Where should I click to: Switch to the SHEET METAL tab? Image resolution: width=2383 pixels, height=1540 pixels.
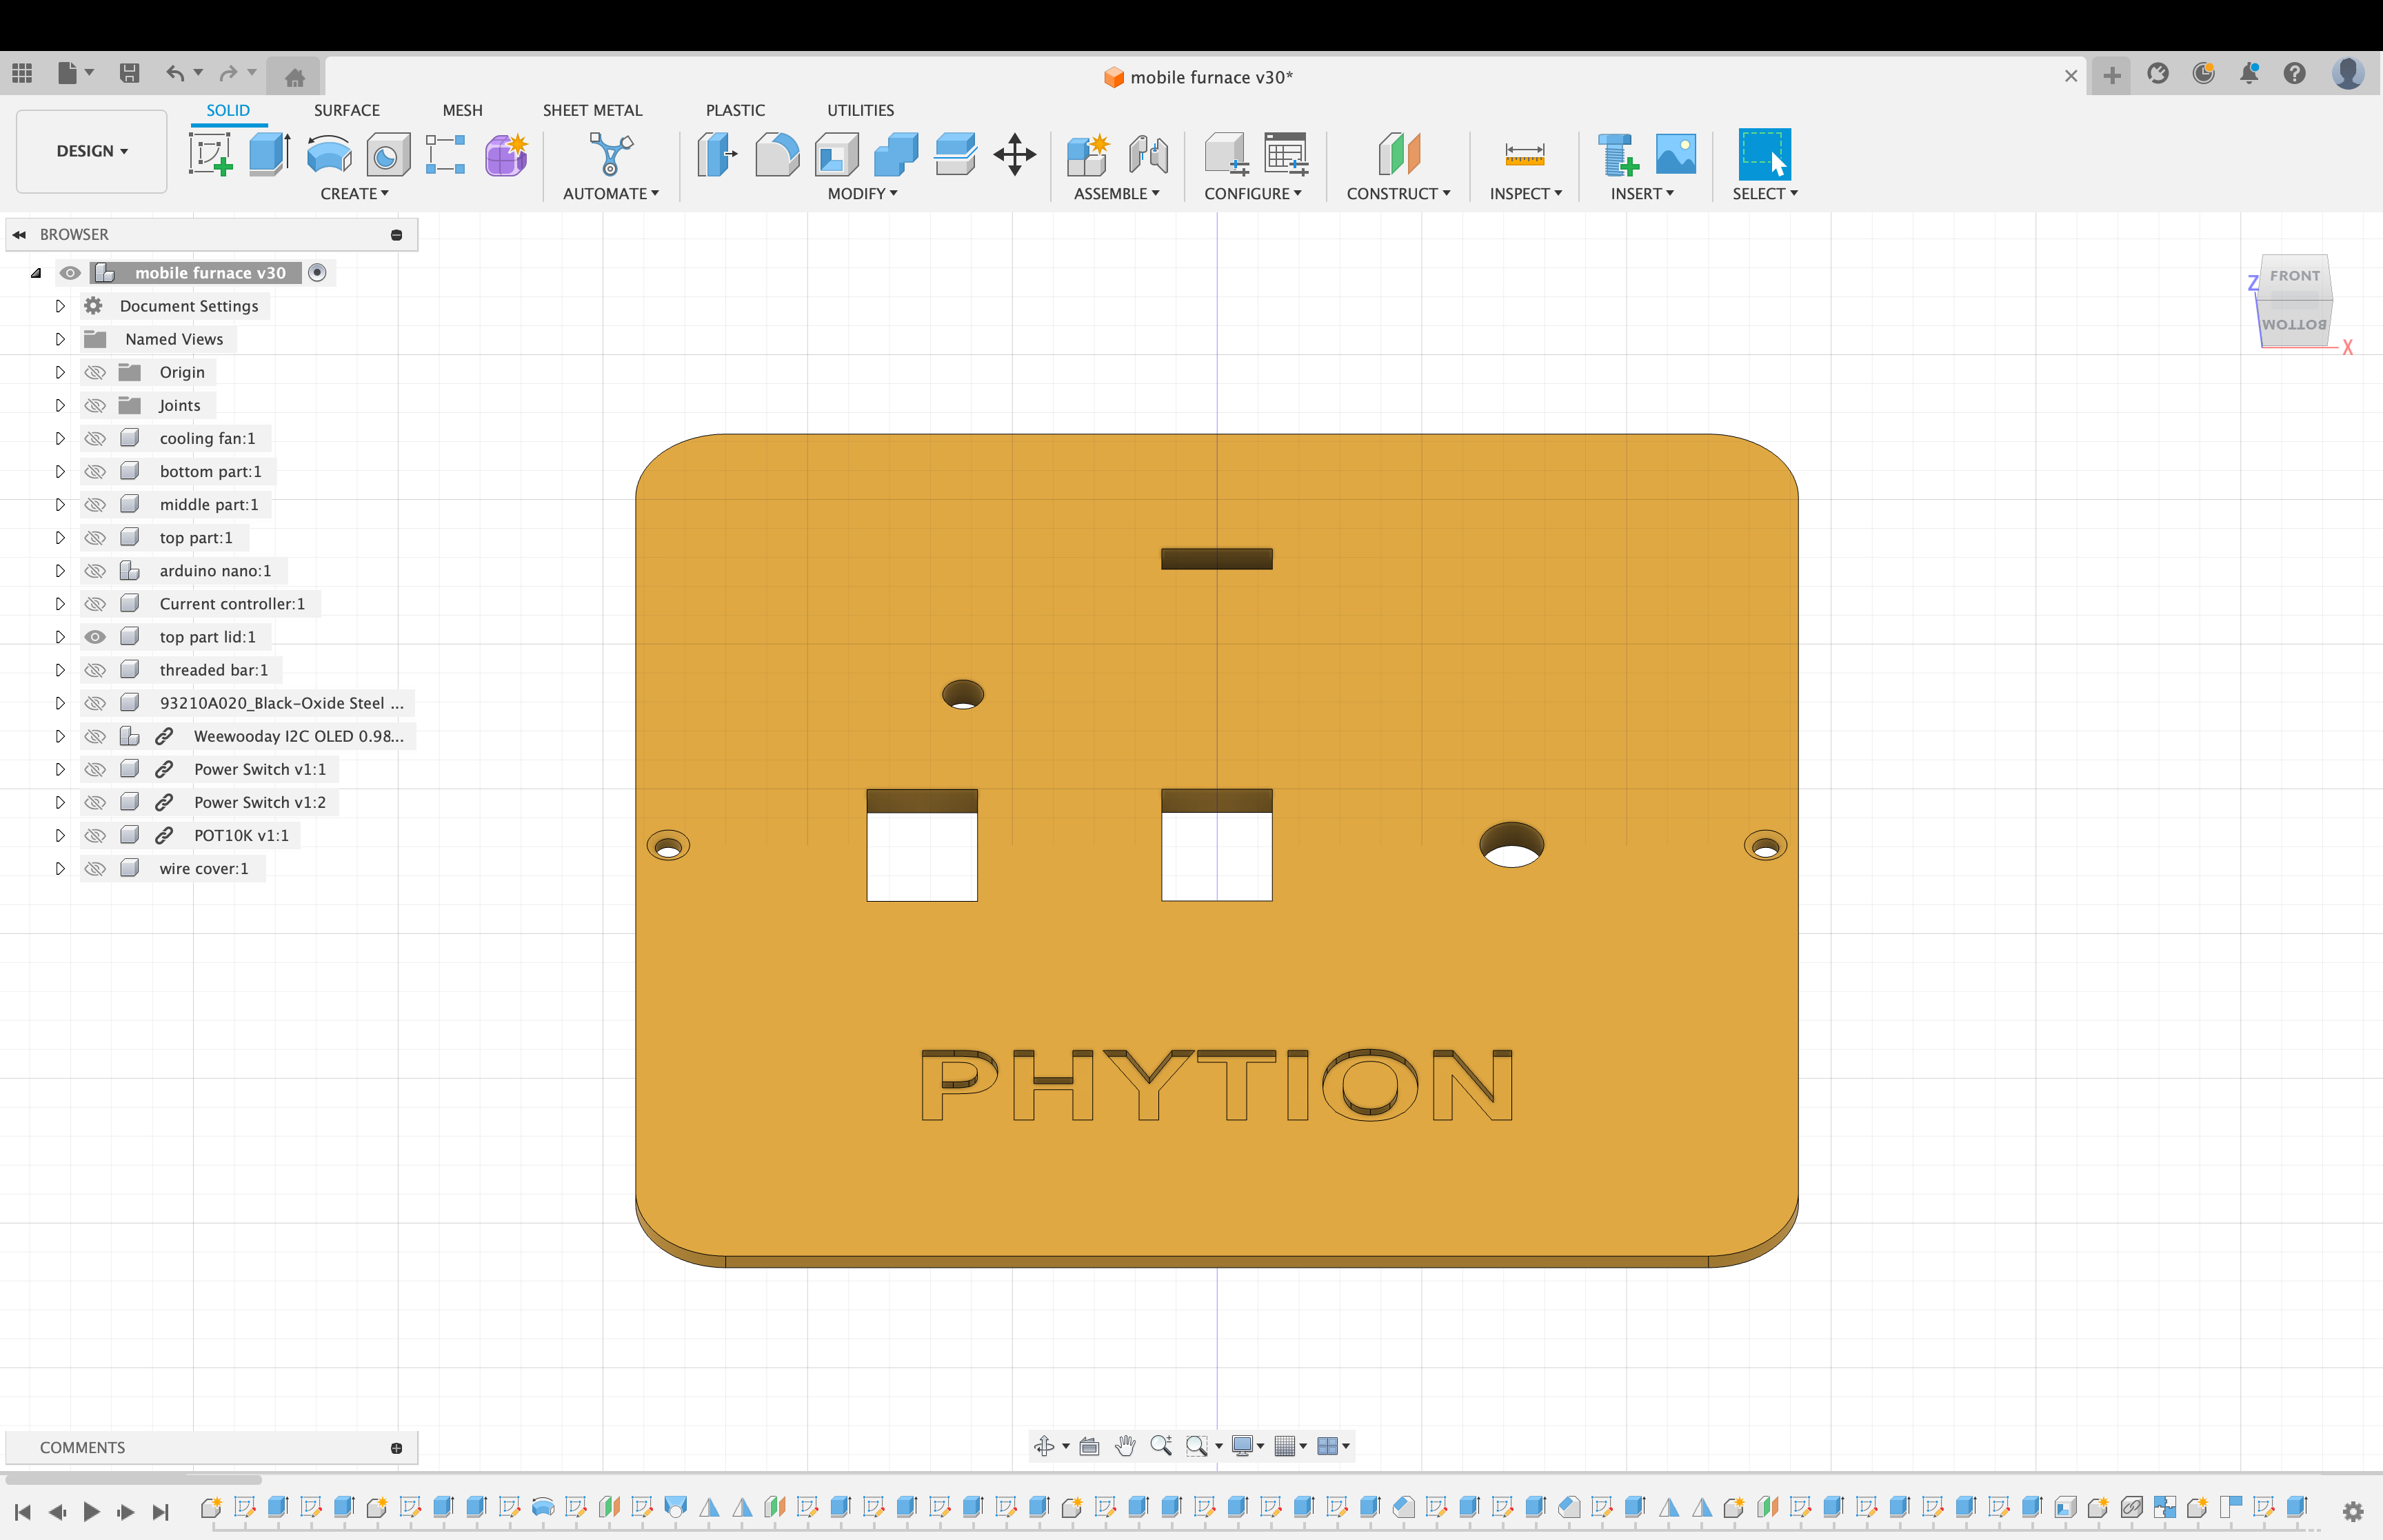tap(593, 110)
